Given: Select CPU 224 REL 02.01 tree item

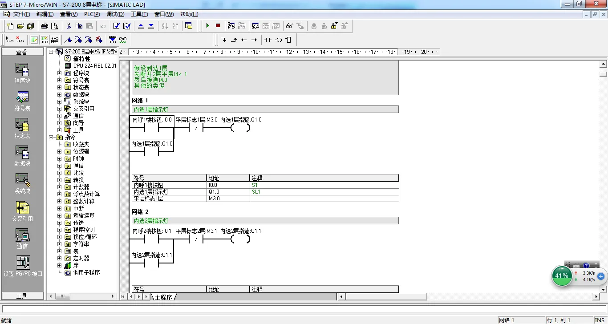Looking at the screenshot, I should click(94, 66).
